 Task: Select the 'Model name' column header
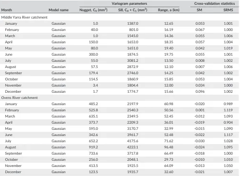coord(59,10)
